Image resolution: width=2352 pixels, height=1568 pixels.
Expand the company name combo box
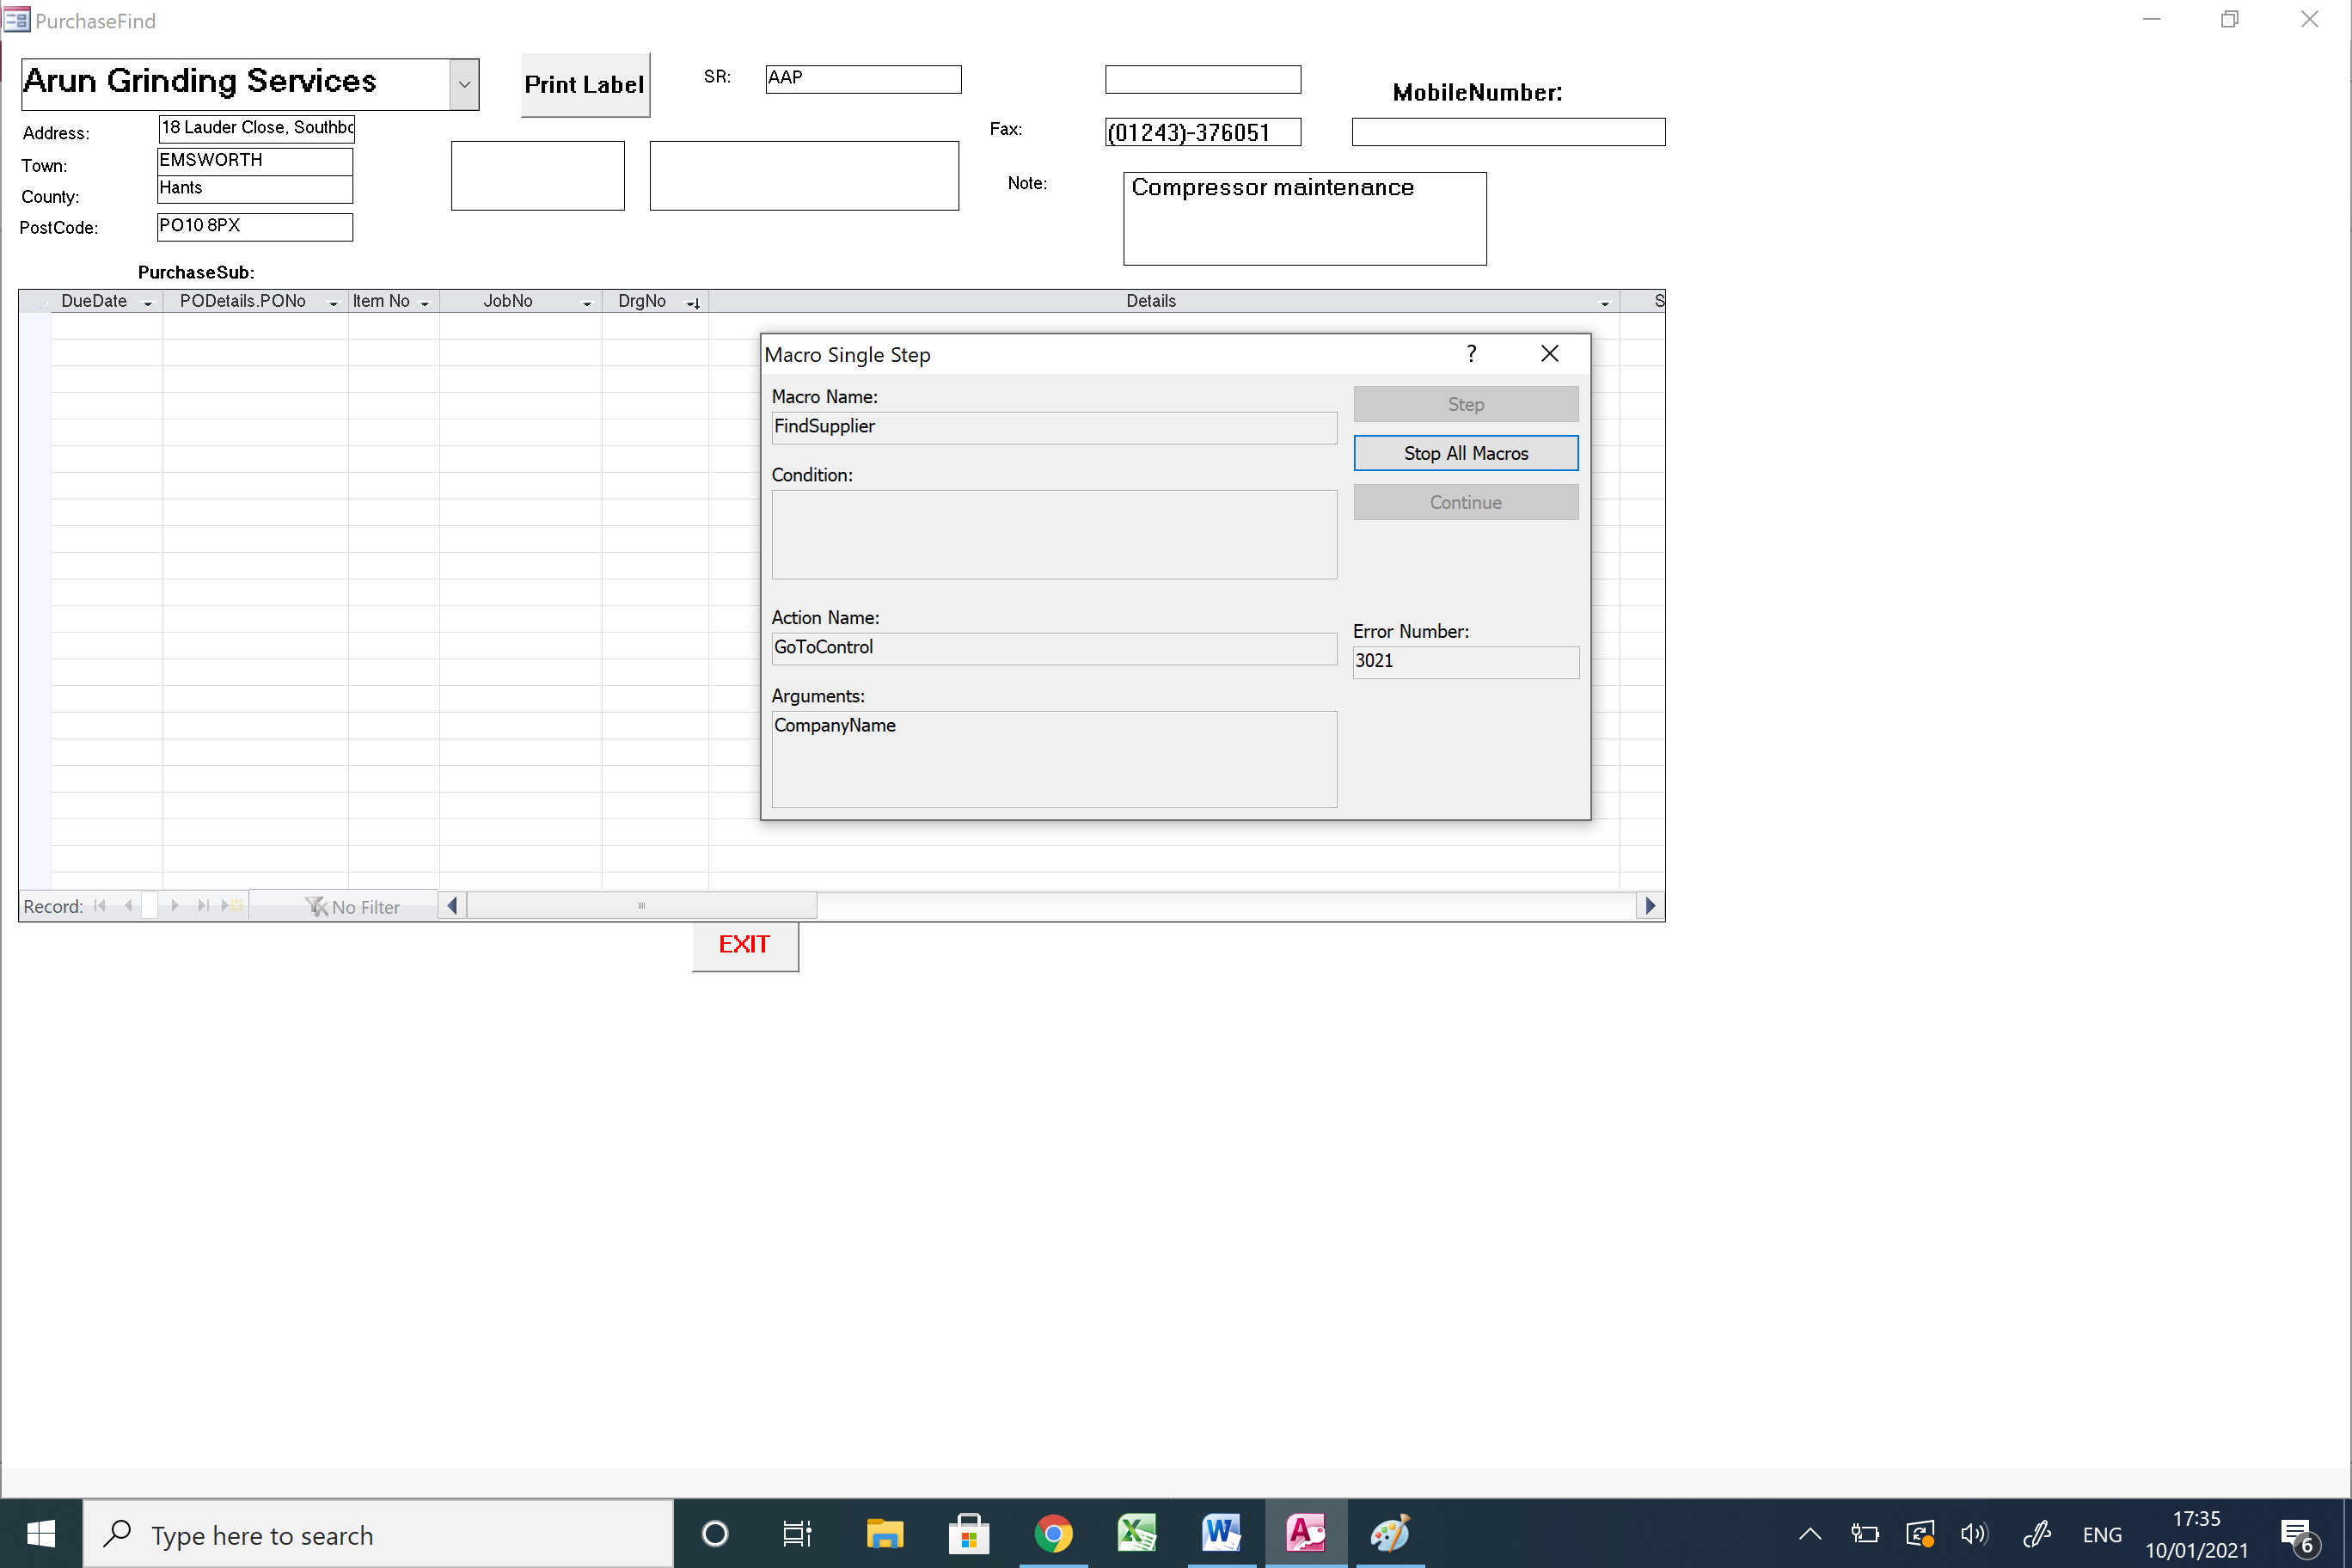click(464, 85)
